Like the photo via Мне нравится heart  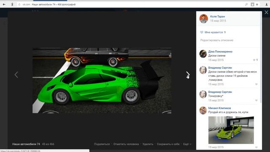coord(202,32)
